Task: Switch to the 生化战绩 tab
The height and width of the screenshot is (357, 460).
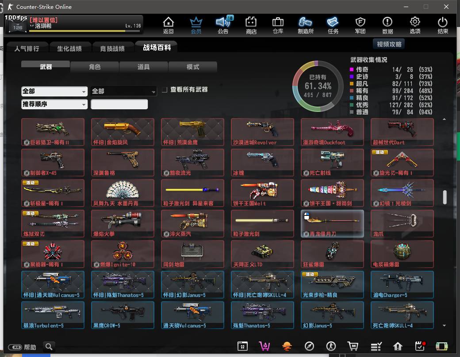Action: point(69,48)
